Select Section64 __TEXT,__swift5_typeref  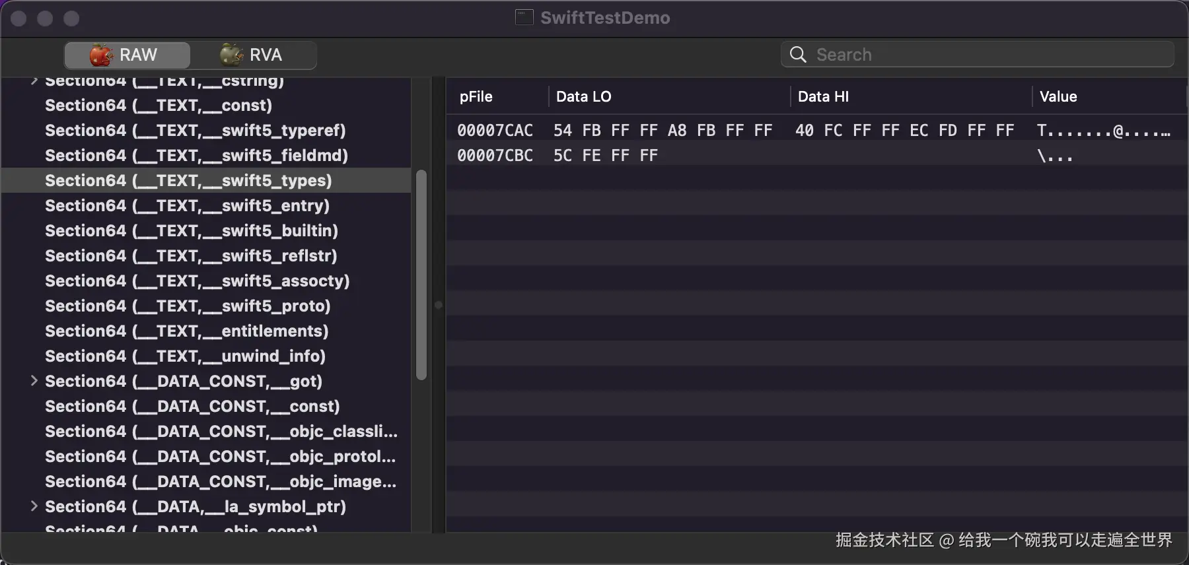point(195,131)
